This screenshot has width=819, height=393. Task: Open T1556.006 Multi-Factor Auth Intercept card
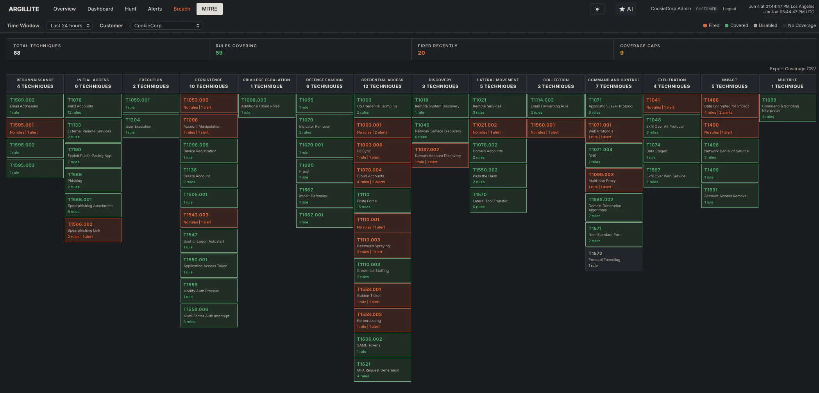(209, 315)
